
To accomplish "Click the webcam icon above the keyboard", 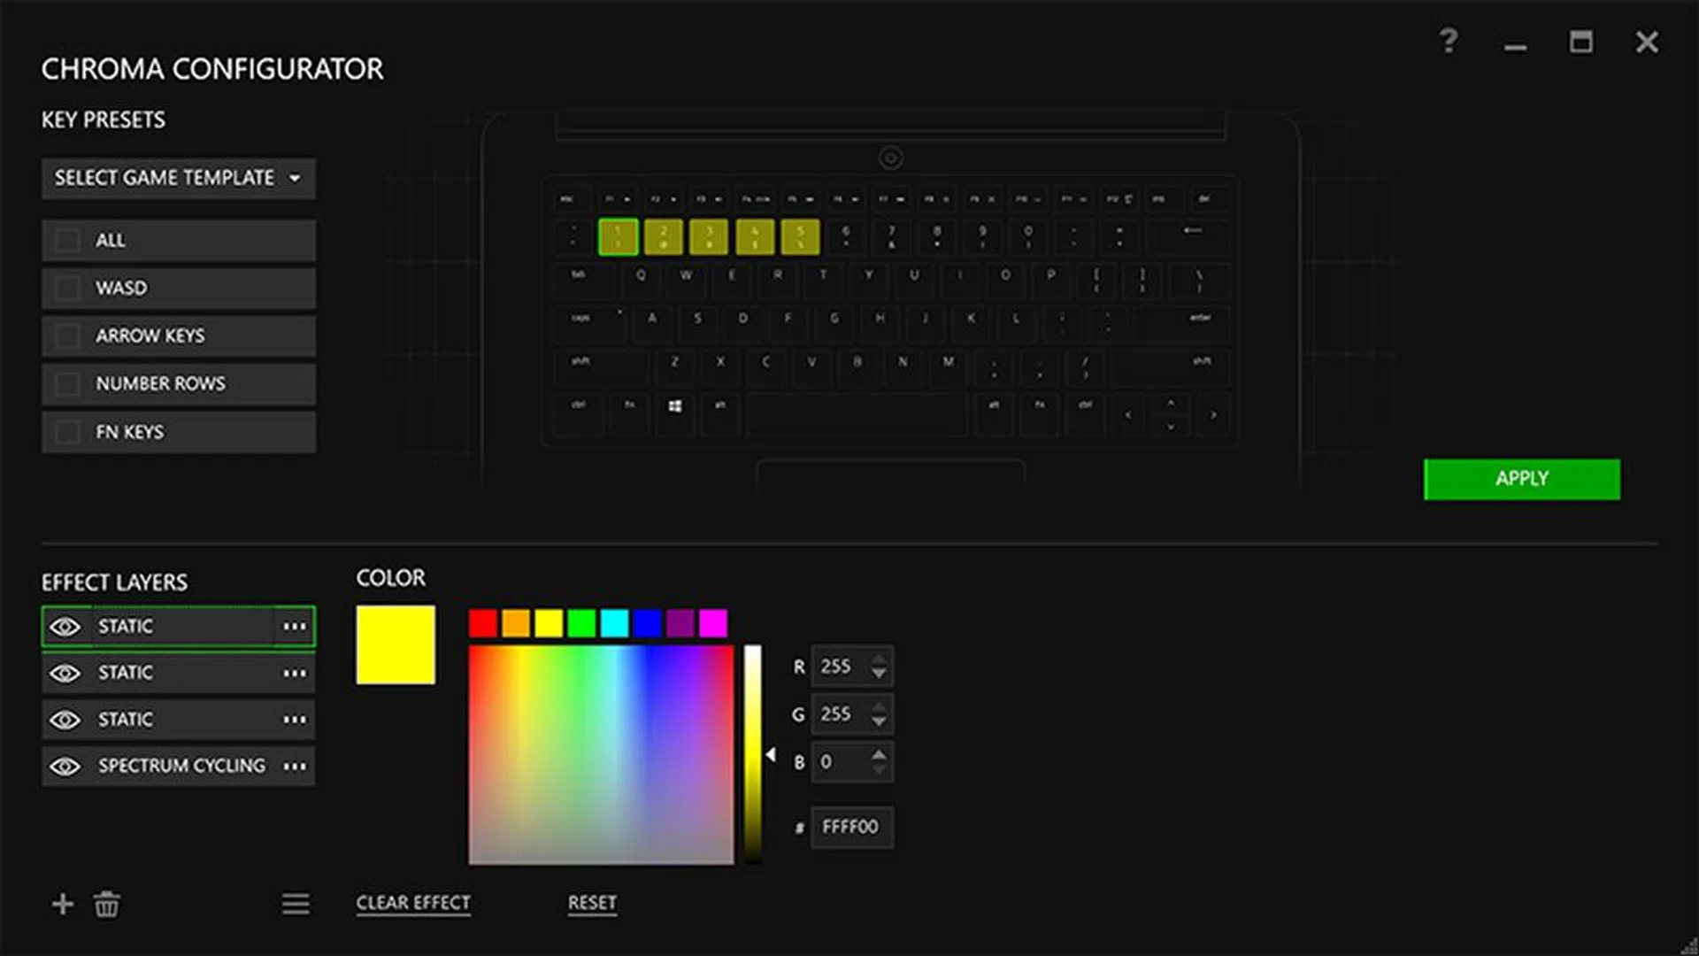I will point(890,158).
